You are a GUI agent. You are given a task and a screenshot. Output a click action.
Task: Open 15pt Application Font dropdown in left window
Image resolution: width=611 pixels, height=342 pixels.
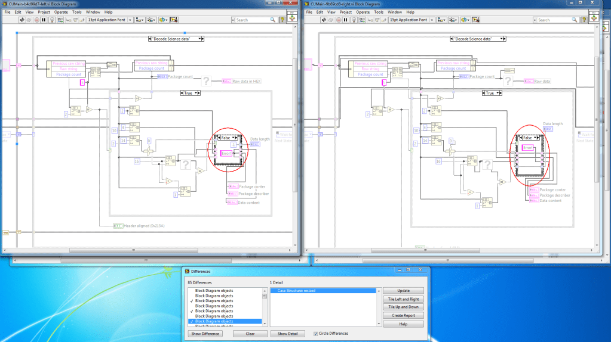pos(109,20)
